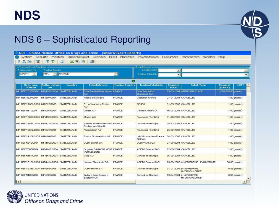Open the Security menu
Image resolution: width=279 pixels, height=209 pixels.
[x=42, y=57]
